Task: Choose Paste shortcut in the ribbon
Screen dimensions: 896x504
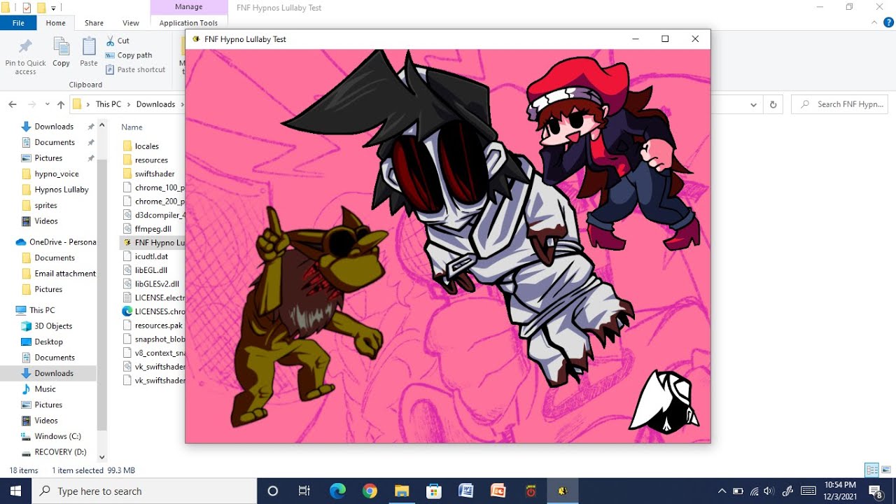Action: pyautogui.click(x=136, y=69)
